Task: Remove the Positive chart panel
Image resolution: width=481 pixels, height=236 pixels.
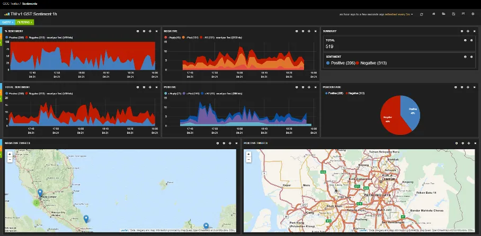Action: pyautogui.click(x=315, y=87)
